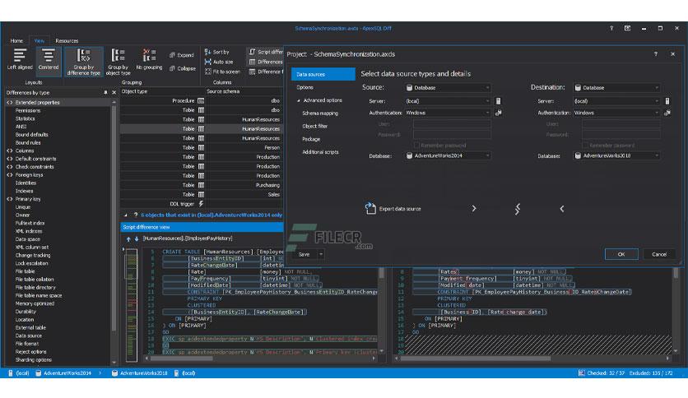The height and width of the screenshot is (398, 688).
Task: Click the Export data source icon
Action: click(370, 209)
